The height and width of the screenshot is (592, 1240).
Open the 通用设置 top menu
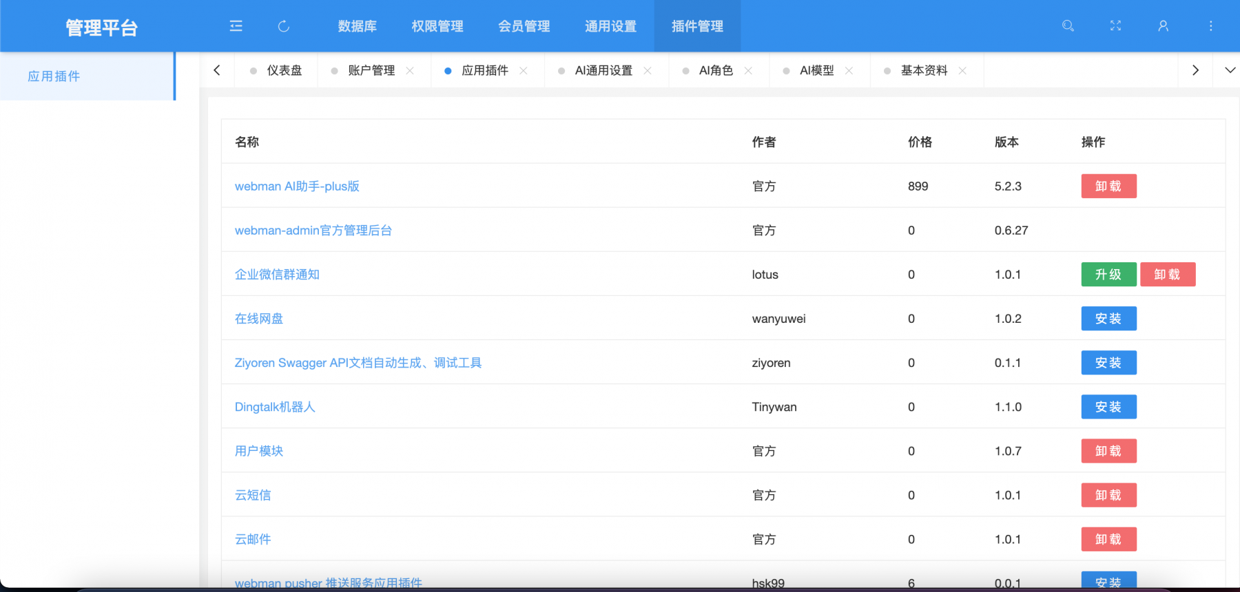pyautogui.click(x=611, y=26)
